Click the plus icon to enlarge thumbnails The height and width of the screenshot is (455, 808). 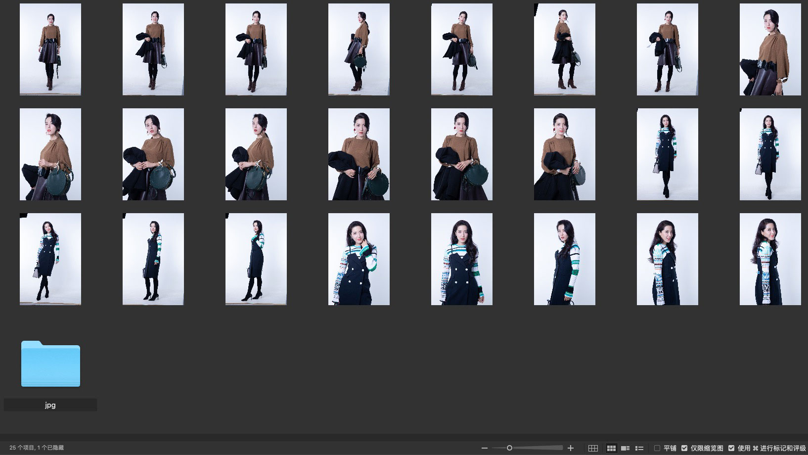click(x=571, y=448)
